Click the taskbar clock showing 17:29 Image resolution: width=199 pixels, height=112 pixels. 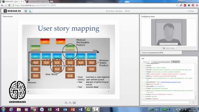pos(192,110)
